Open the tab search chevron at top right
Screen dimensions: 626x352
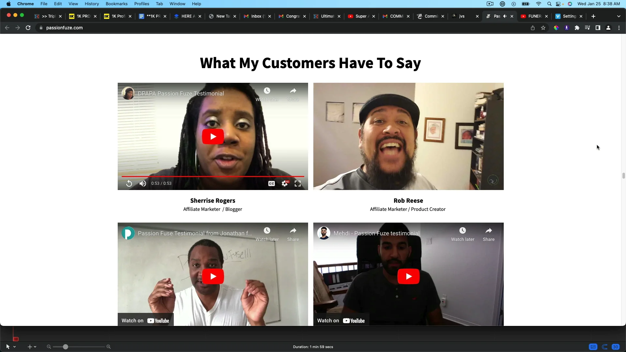pyautogui.click(x=619, y=16)
